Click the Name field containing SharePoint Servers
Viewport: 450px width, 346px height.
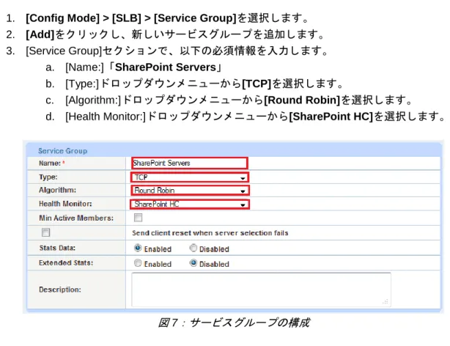[190, 163]
